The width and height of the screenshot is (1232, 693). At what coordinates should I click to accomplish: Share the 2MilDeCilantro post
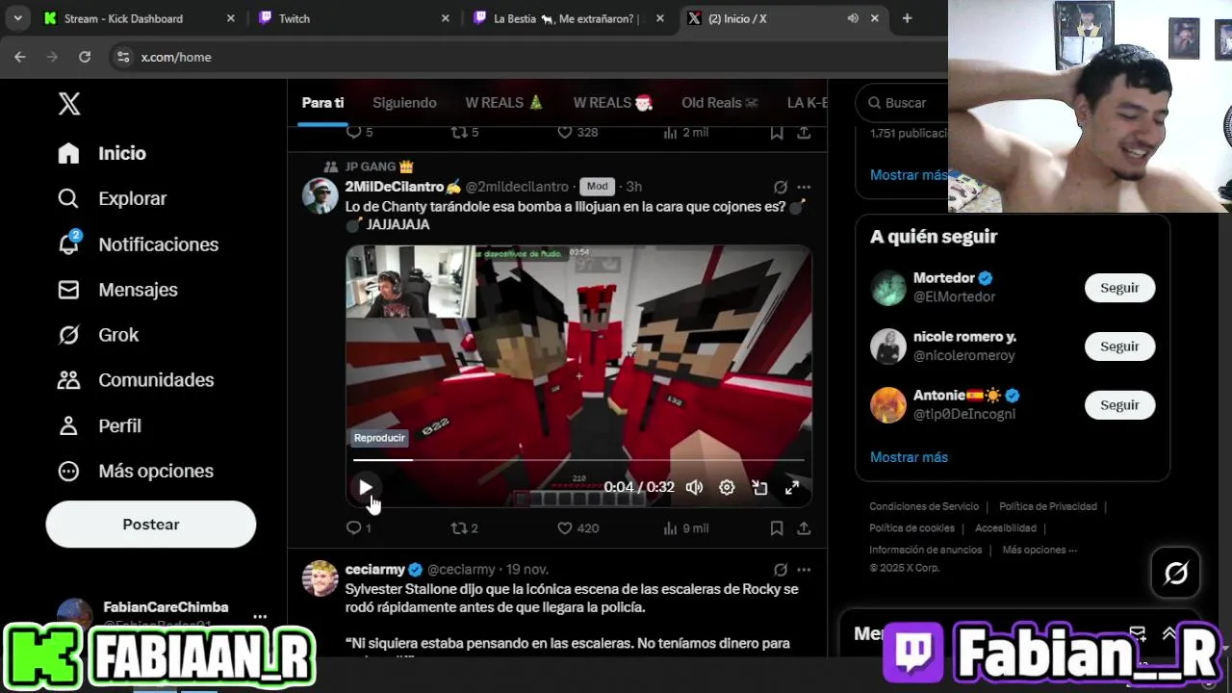(804, 527)
